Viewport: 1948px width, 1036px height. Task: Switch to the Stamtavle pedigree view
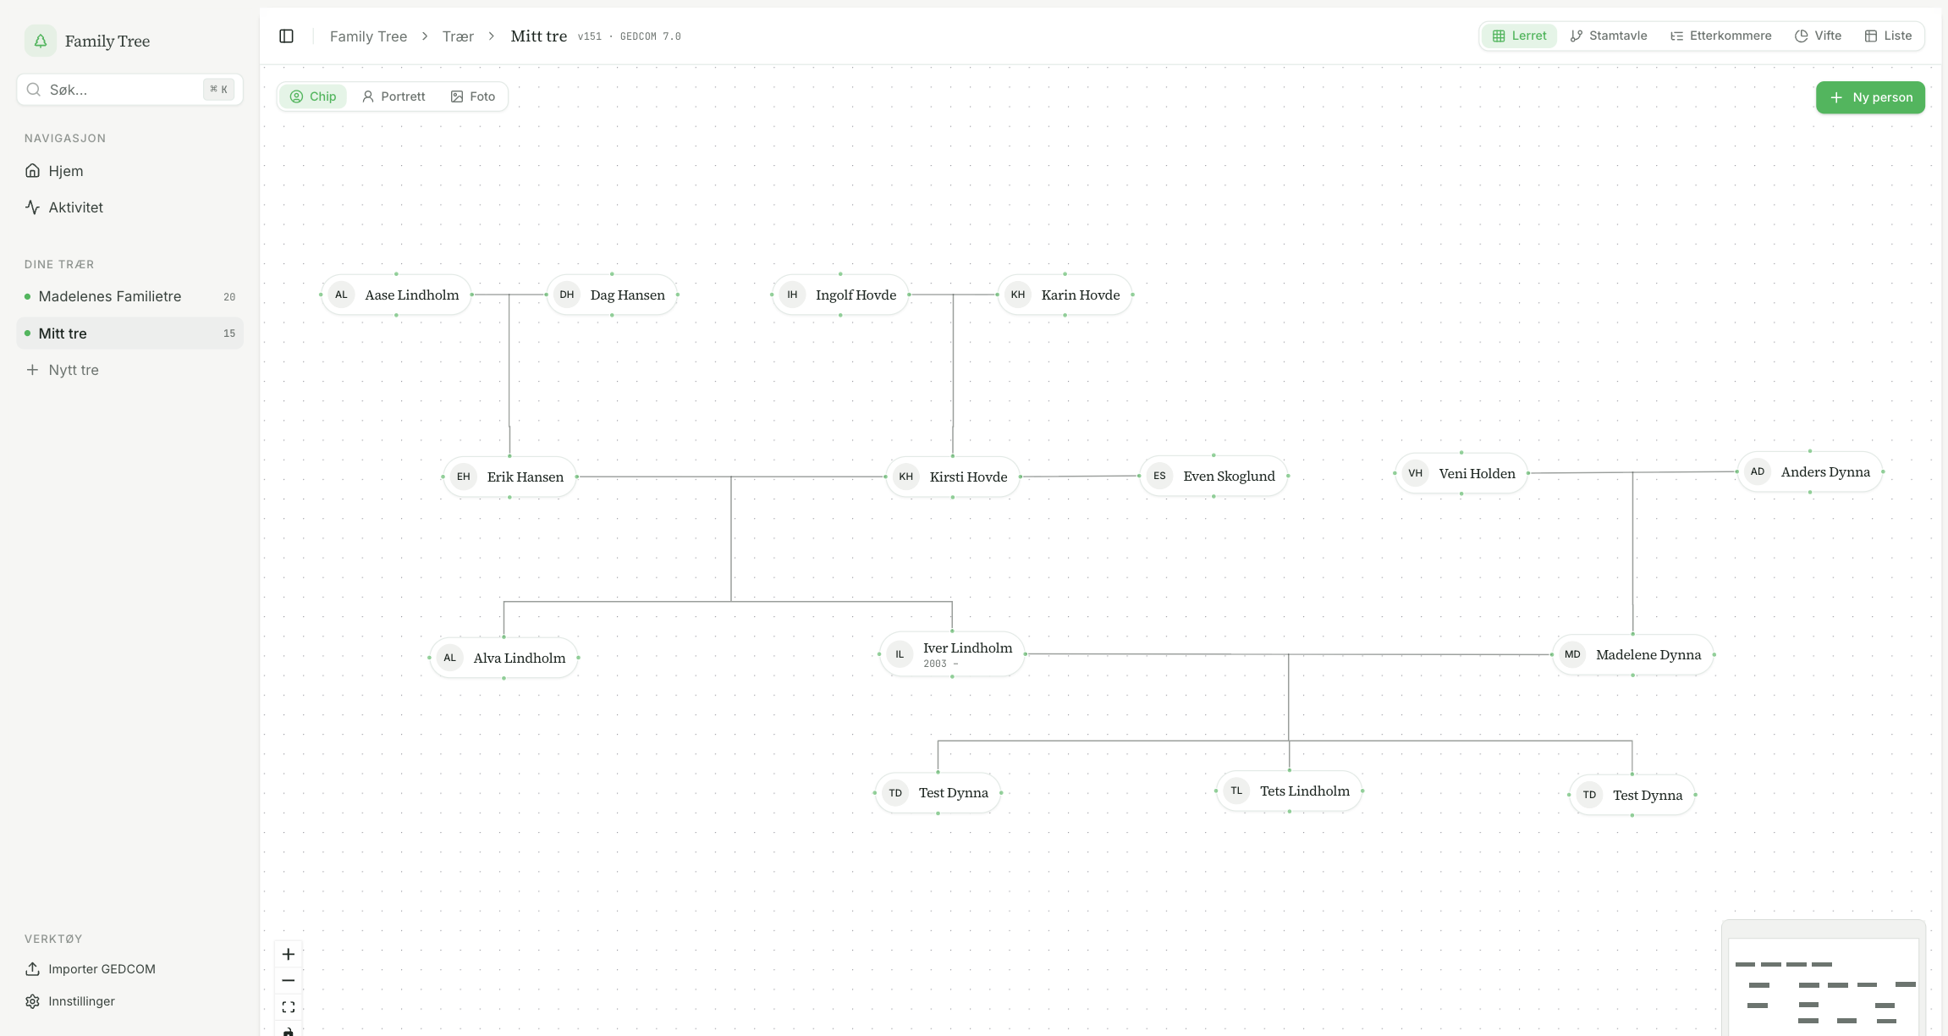coord(1608,36)
